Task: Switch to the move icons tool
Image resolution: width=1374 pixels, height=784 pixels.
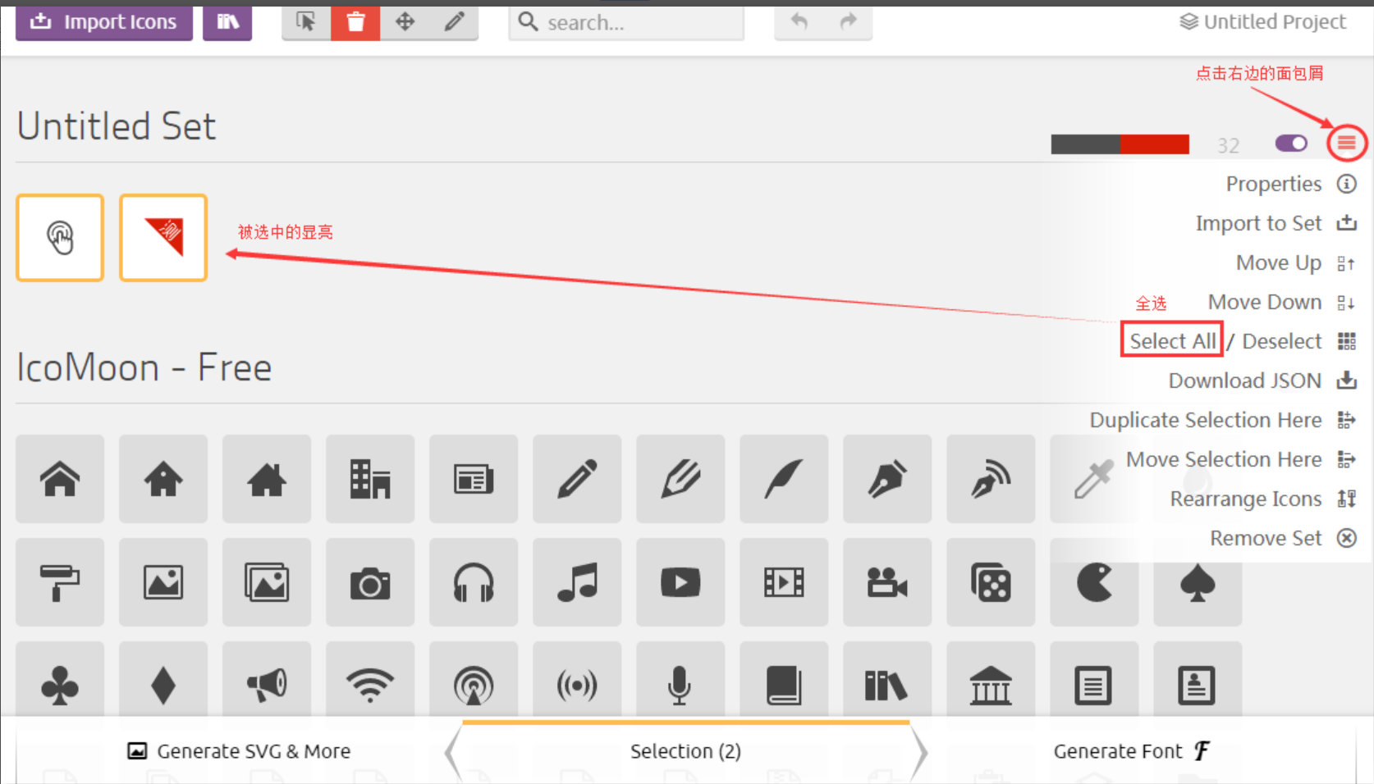Action: tap(405, 22)
